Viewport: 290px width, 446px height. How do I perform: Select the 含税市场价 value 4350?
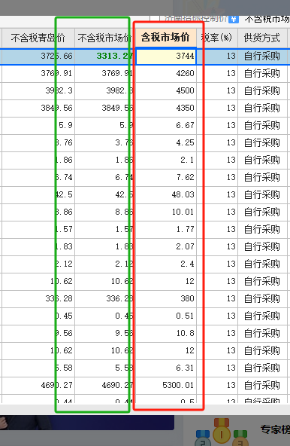(166, 108)
